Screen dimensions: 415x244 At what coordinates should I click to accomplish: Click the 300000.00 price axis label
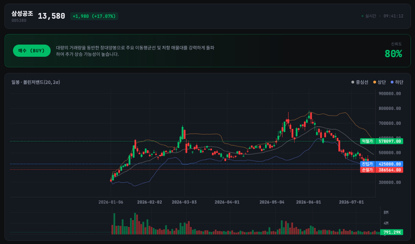pos(389,182)
